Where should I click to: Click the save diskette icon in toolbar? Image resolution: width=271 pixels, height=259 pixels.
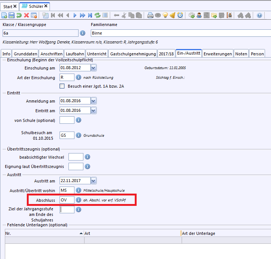pos(12,15)
